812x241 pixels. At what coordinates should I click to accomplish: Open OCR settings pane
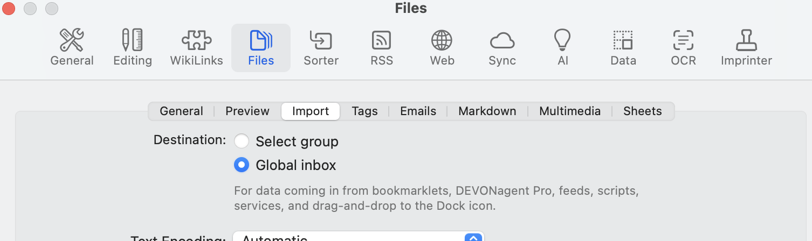[683, 48]
